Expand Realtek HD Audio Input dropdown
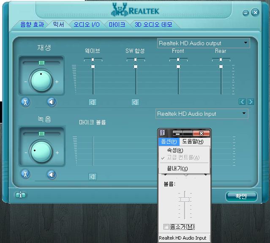The image size is (270, 243). (x=244, y=113)
